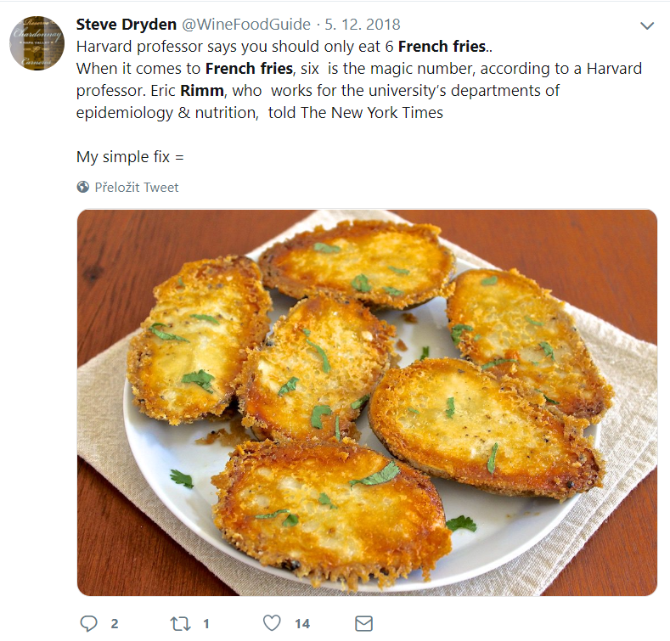Click bold 'French fries' after 'When it comes to'
Viewport: 670px width, 641px height.
(x=247, y=68)
